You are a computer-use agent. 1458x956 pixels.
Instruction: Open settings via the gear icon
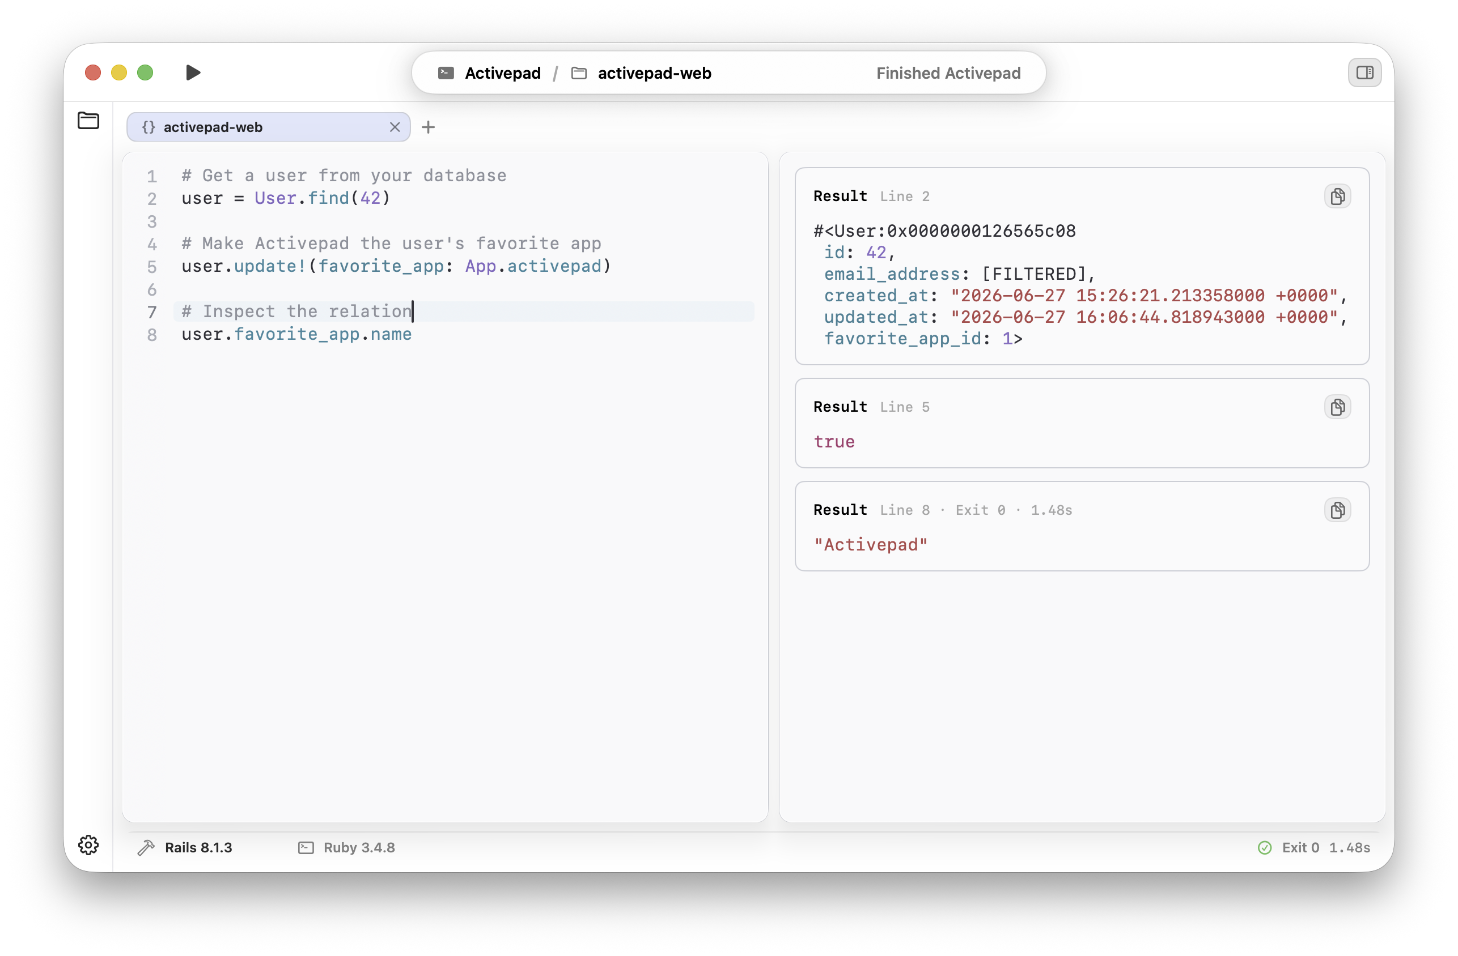pos(88,844)
